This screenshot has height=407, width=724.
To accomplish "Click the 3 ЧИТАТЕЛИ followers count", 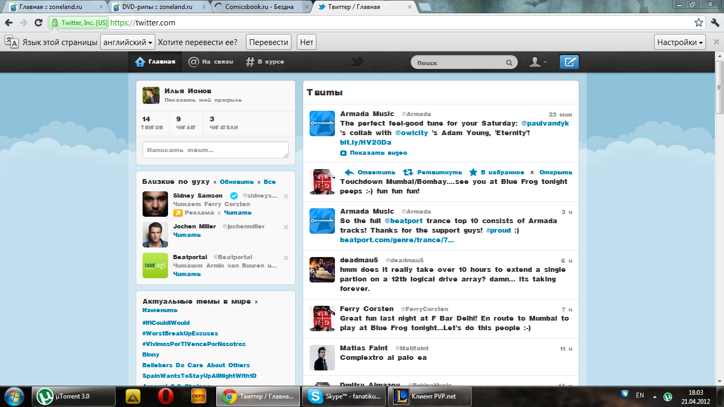I will tap(224, 123).
